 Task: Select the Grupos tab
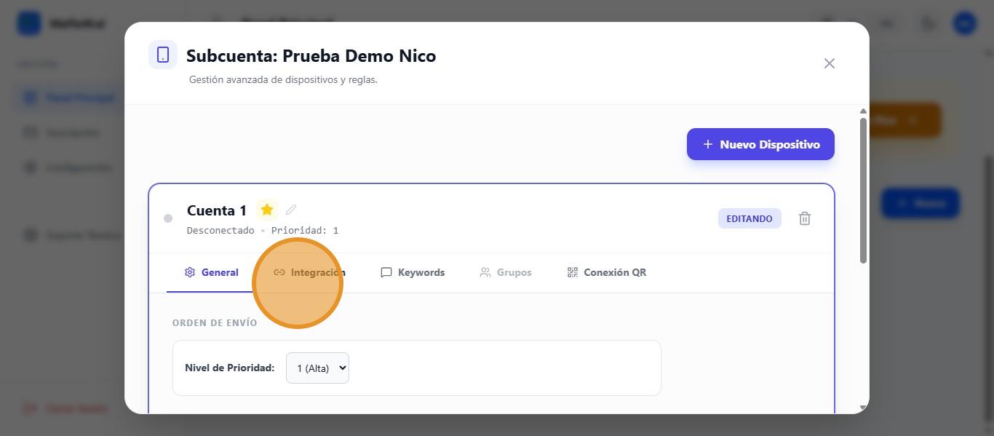[506, 272]
